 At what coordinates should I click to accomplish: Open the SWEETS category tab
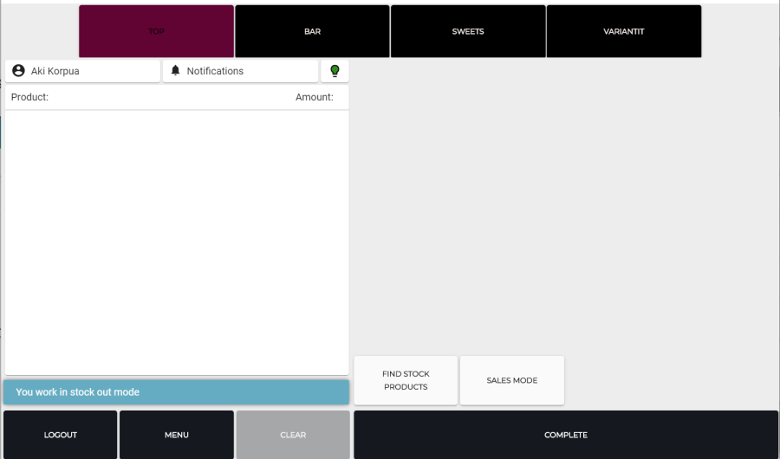click(x=468, y=32)
